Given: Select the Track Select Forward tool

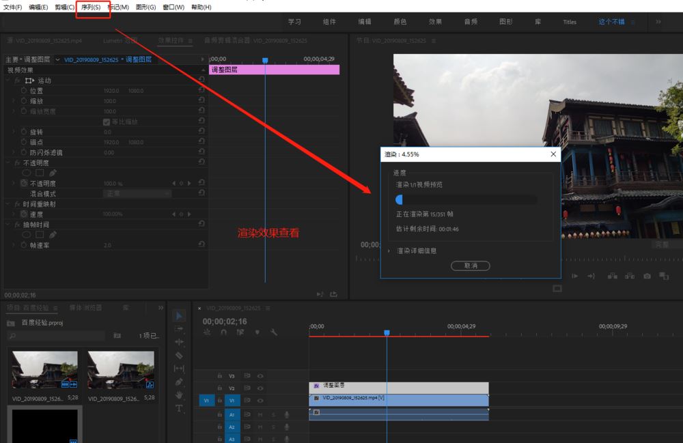Looking at the screenshot, I should coord(179,329).
